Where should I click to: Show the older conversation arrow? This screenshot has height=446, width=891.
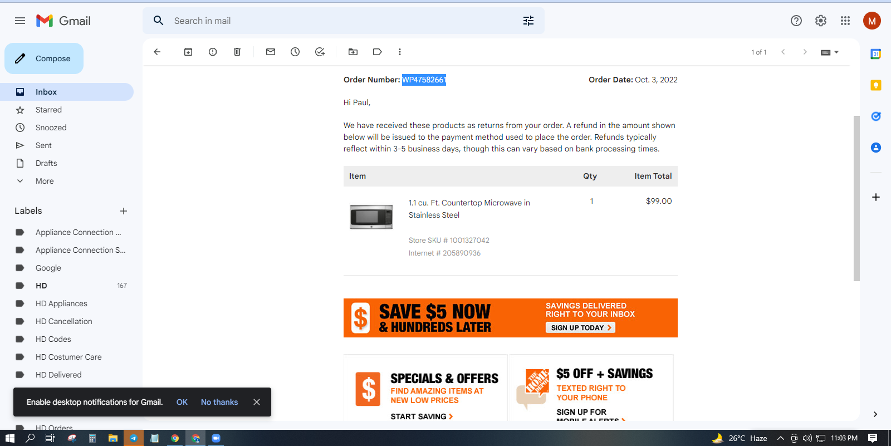[805, 52]
